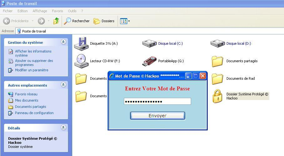Open the Lecteur CD-RW (F:) drive
284x156 pixels.
point(81,61)
